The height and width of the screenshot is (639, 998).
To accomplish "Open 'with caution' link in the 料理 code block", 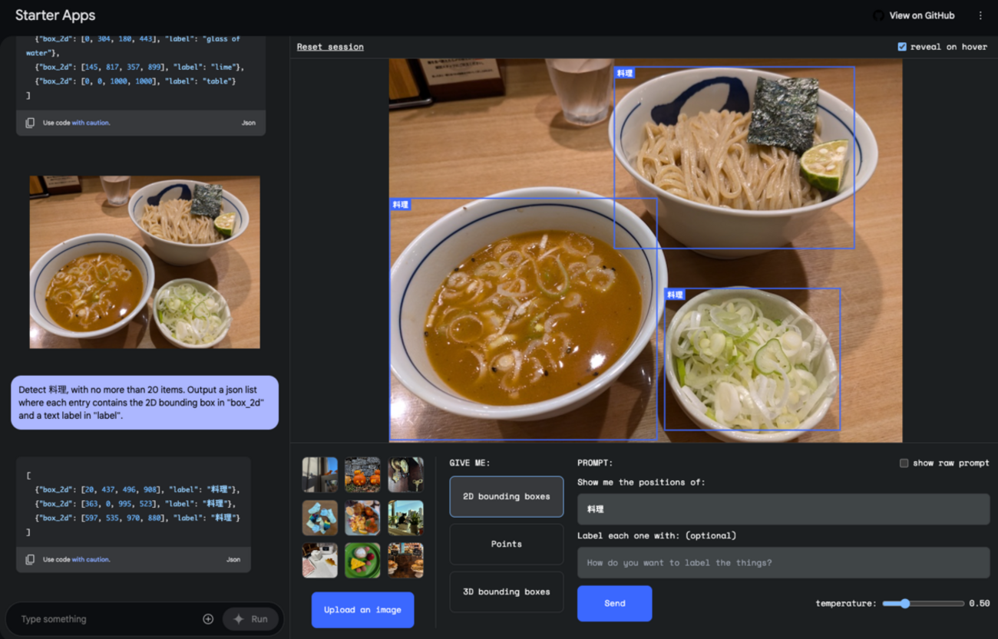I will 91,559.
